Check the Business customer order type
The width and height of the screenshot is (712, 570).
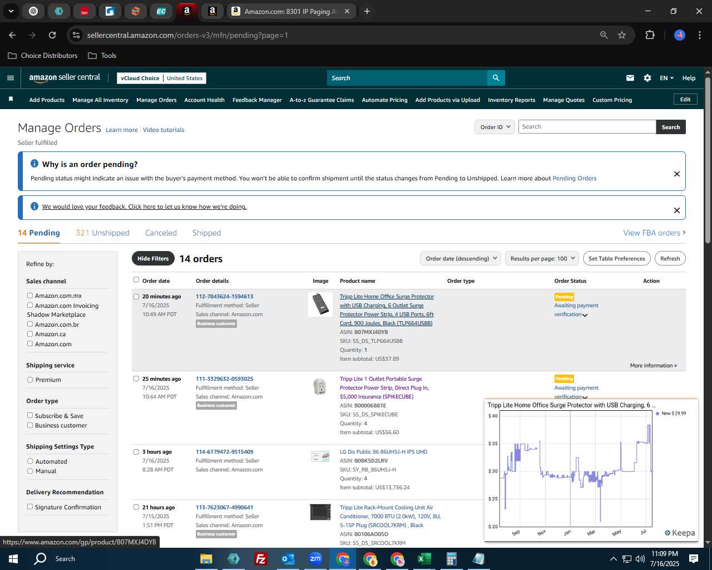[30, 425]
